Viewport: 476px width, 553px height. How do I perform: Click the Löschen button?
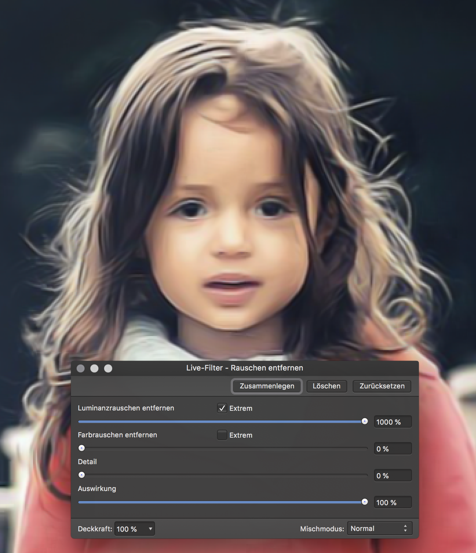327,386
